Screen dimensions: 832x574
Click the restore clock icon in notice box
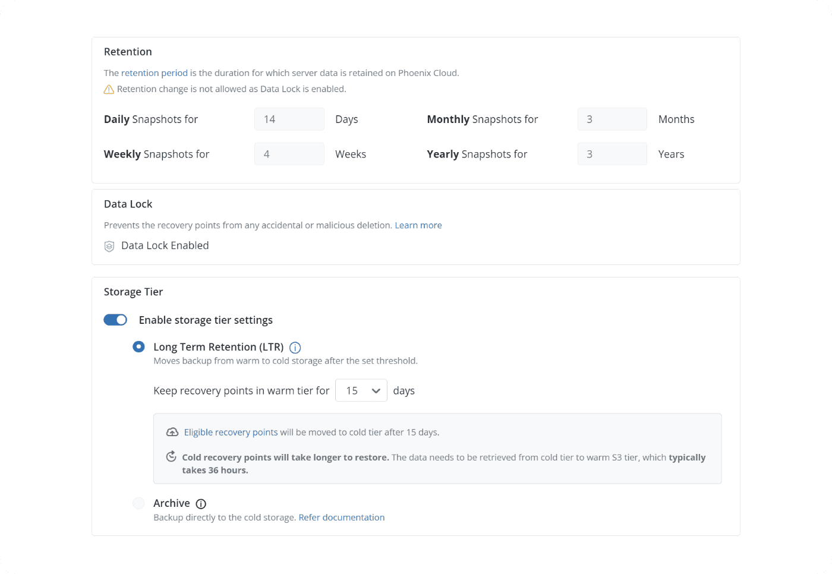tap(171, 456)
